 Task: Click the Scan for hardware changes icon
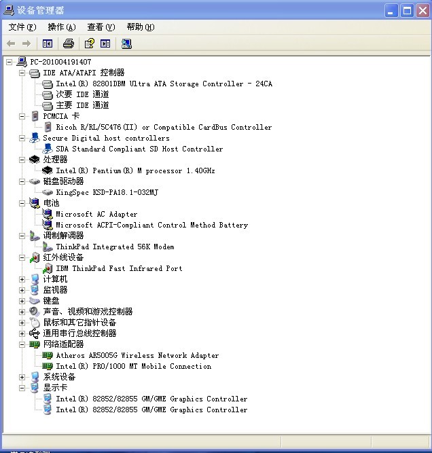coord(126,43)
